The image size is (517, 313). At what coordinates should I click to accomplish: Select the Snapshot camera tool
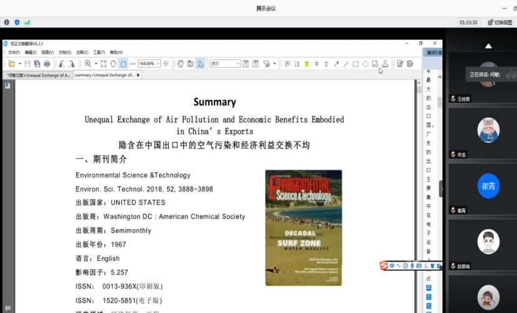[x=190, y=63]
